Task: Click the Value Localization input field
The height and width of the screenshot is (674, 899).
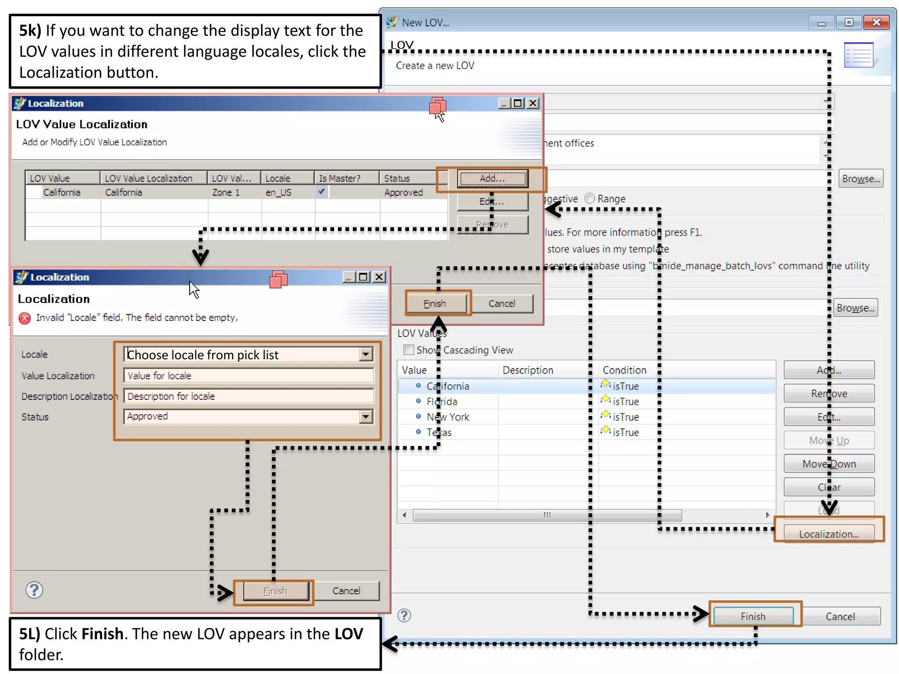Action: click(x=248, y=376)
